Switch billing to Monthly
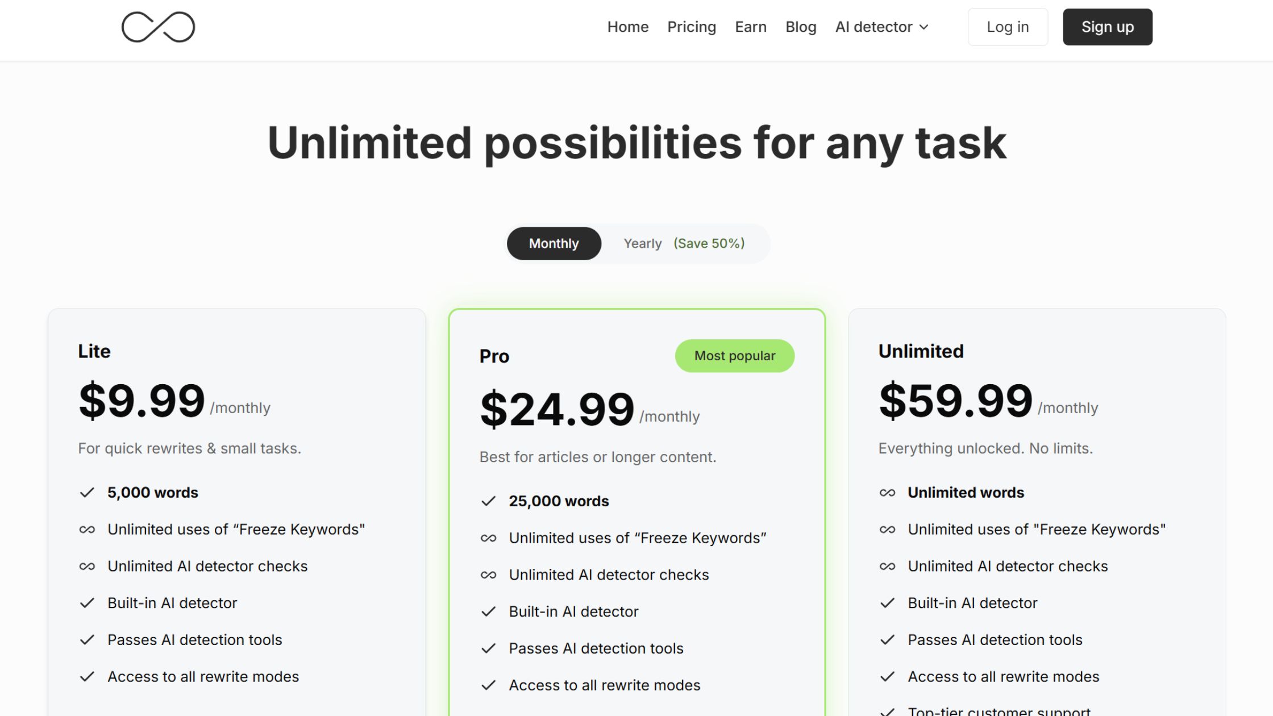The width and height of the screenshot is (1273, 716). point(554,243)
